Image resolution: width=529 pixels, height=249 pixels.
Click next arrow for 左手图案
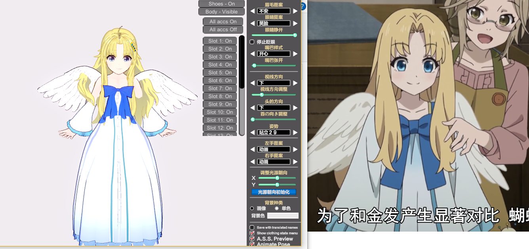(x=295, y=149)
